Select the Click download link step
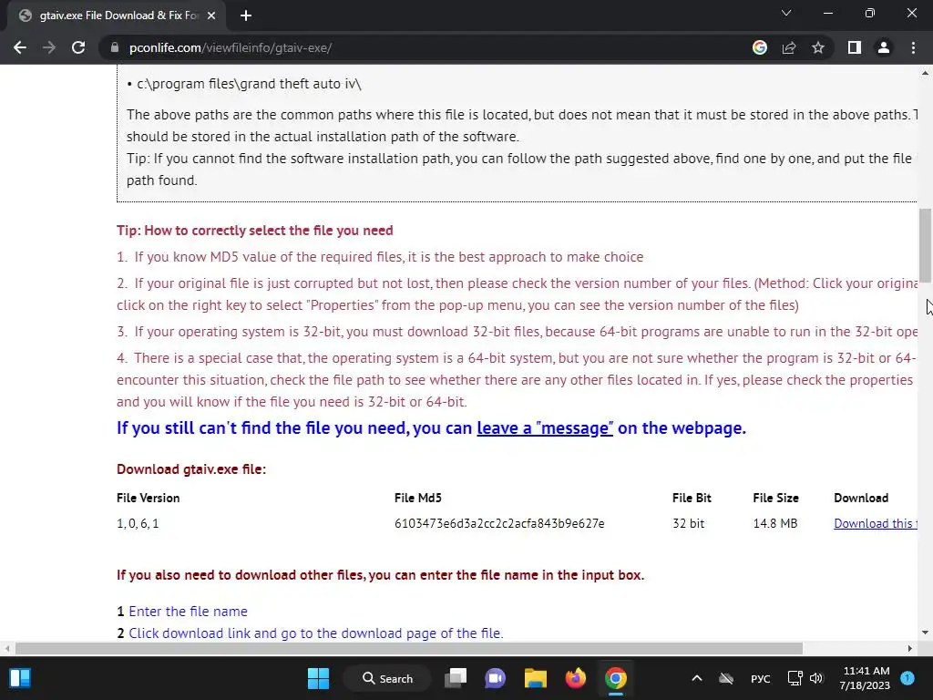This screenshot has height=700, width=933. point(316,633)
